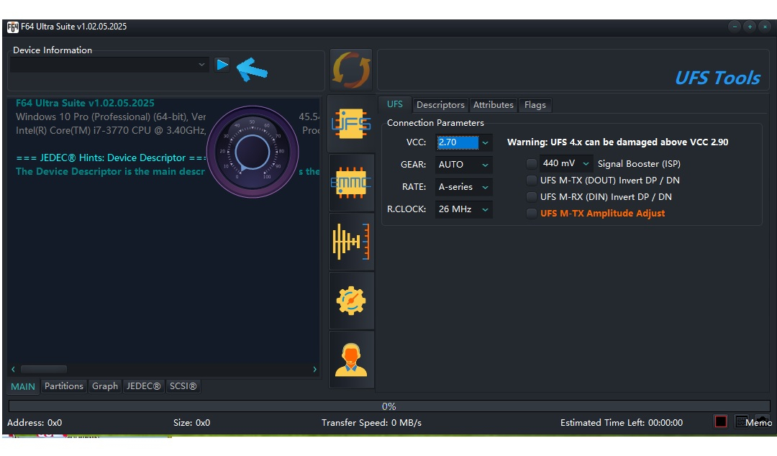Open the support agent icon
This screenshot has width=777, height=456.
point(351,360)
